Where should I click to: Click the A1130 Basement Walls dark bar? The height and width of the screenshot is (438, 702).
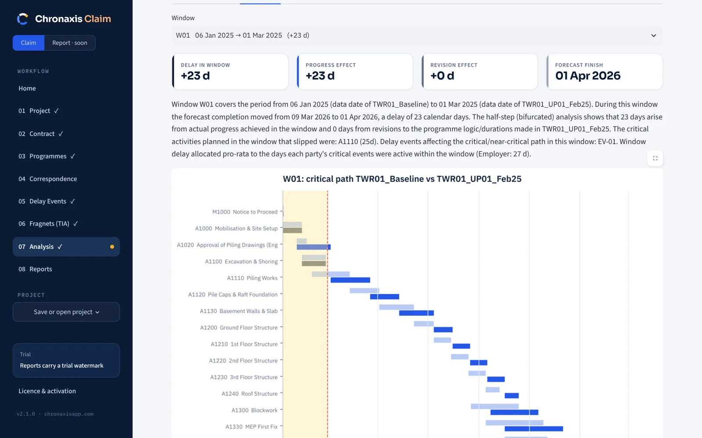coord(416,313)
